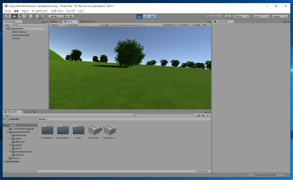
Task: Switch to the コンソール tab
Action: (x=30, y=112)
